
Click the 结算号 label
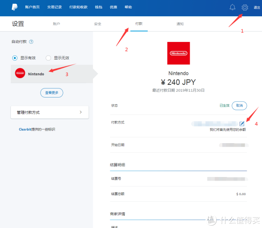[x=116, y=178]
